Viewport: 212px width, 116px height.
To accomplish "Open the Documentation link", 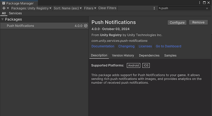I will pyautogui.click(x=103, y=46).
